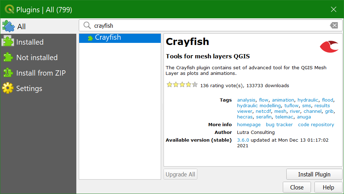
Task: Click 'Tools for mesh layers QGIS' subtitle
Action: pos(208,56)
